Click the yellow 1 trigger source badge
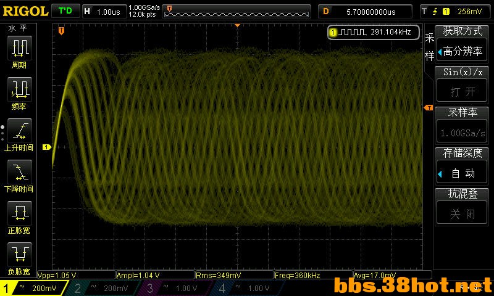The height and width of the screenshot is (296, 494). (446, 12)
